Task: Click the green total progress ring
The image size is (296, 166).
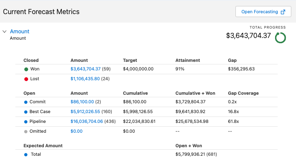Action: (280, 38)
